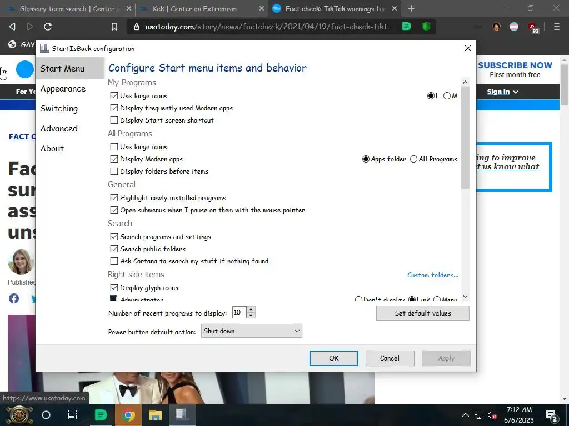Click the muted volume tray icon
Image resolution: width=569 pixels, height=426 pixels.
click(x=492, y=415)
